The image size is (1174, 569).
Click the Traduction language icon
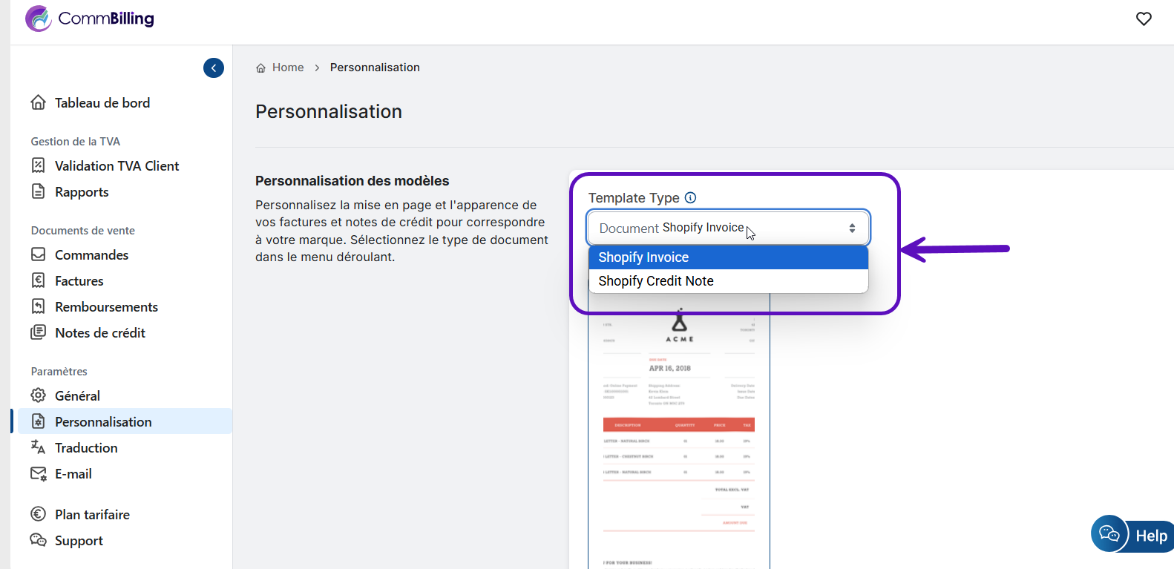tap(39, 447)
